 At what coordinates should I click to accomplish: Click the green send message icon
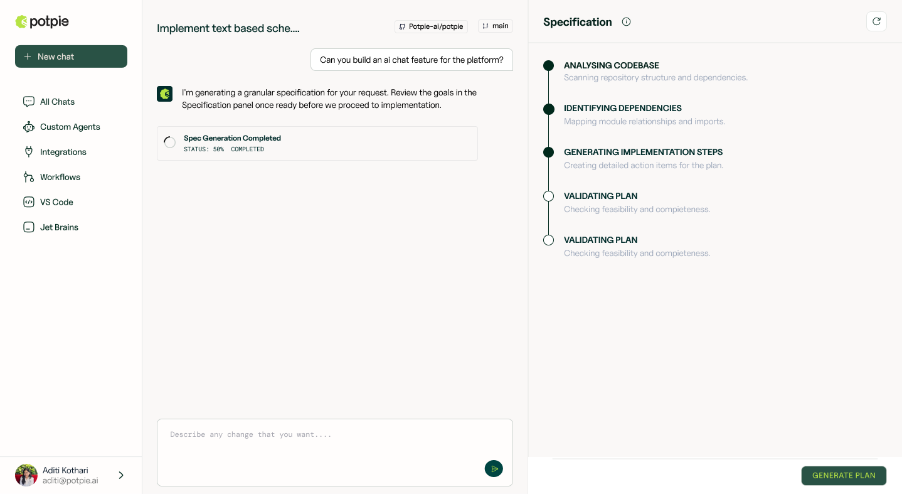coord(494,468)
